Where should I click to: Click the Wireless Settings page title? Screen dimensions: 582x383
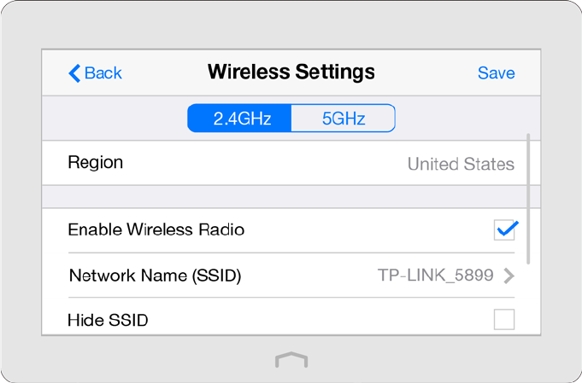click(x=291, y=72)
